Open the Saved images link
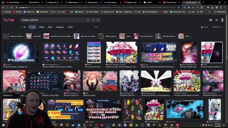The height and width of the screenshot is (128, 228). click(204, 27)
